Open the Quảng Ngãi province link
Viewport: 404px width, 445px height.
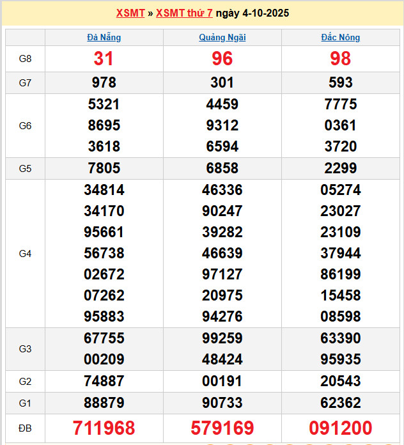pos(222,37)
